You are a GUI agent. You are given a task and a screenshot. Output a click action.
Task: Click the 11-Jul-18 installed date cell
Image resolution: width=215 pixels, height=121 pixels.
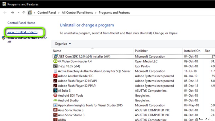click(190, 71)
